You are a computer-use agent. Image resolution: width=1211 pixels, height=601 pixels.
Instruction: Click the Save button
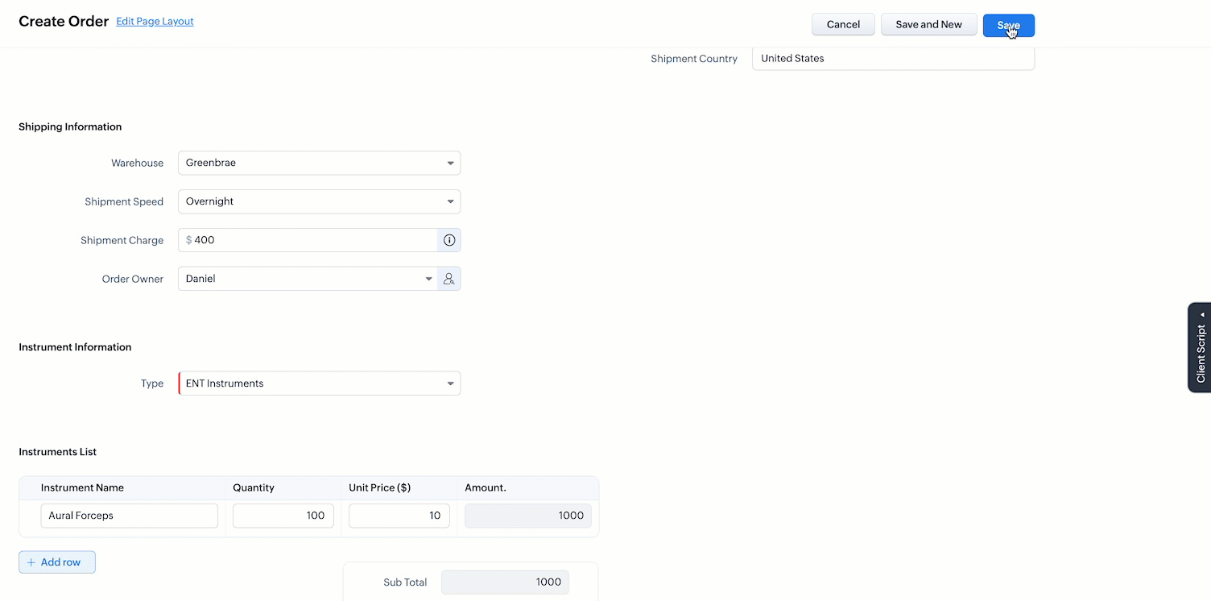coord(1008,25)
